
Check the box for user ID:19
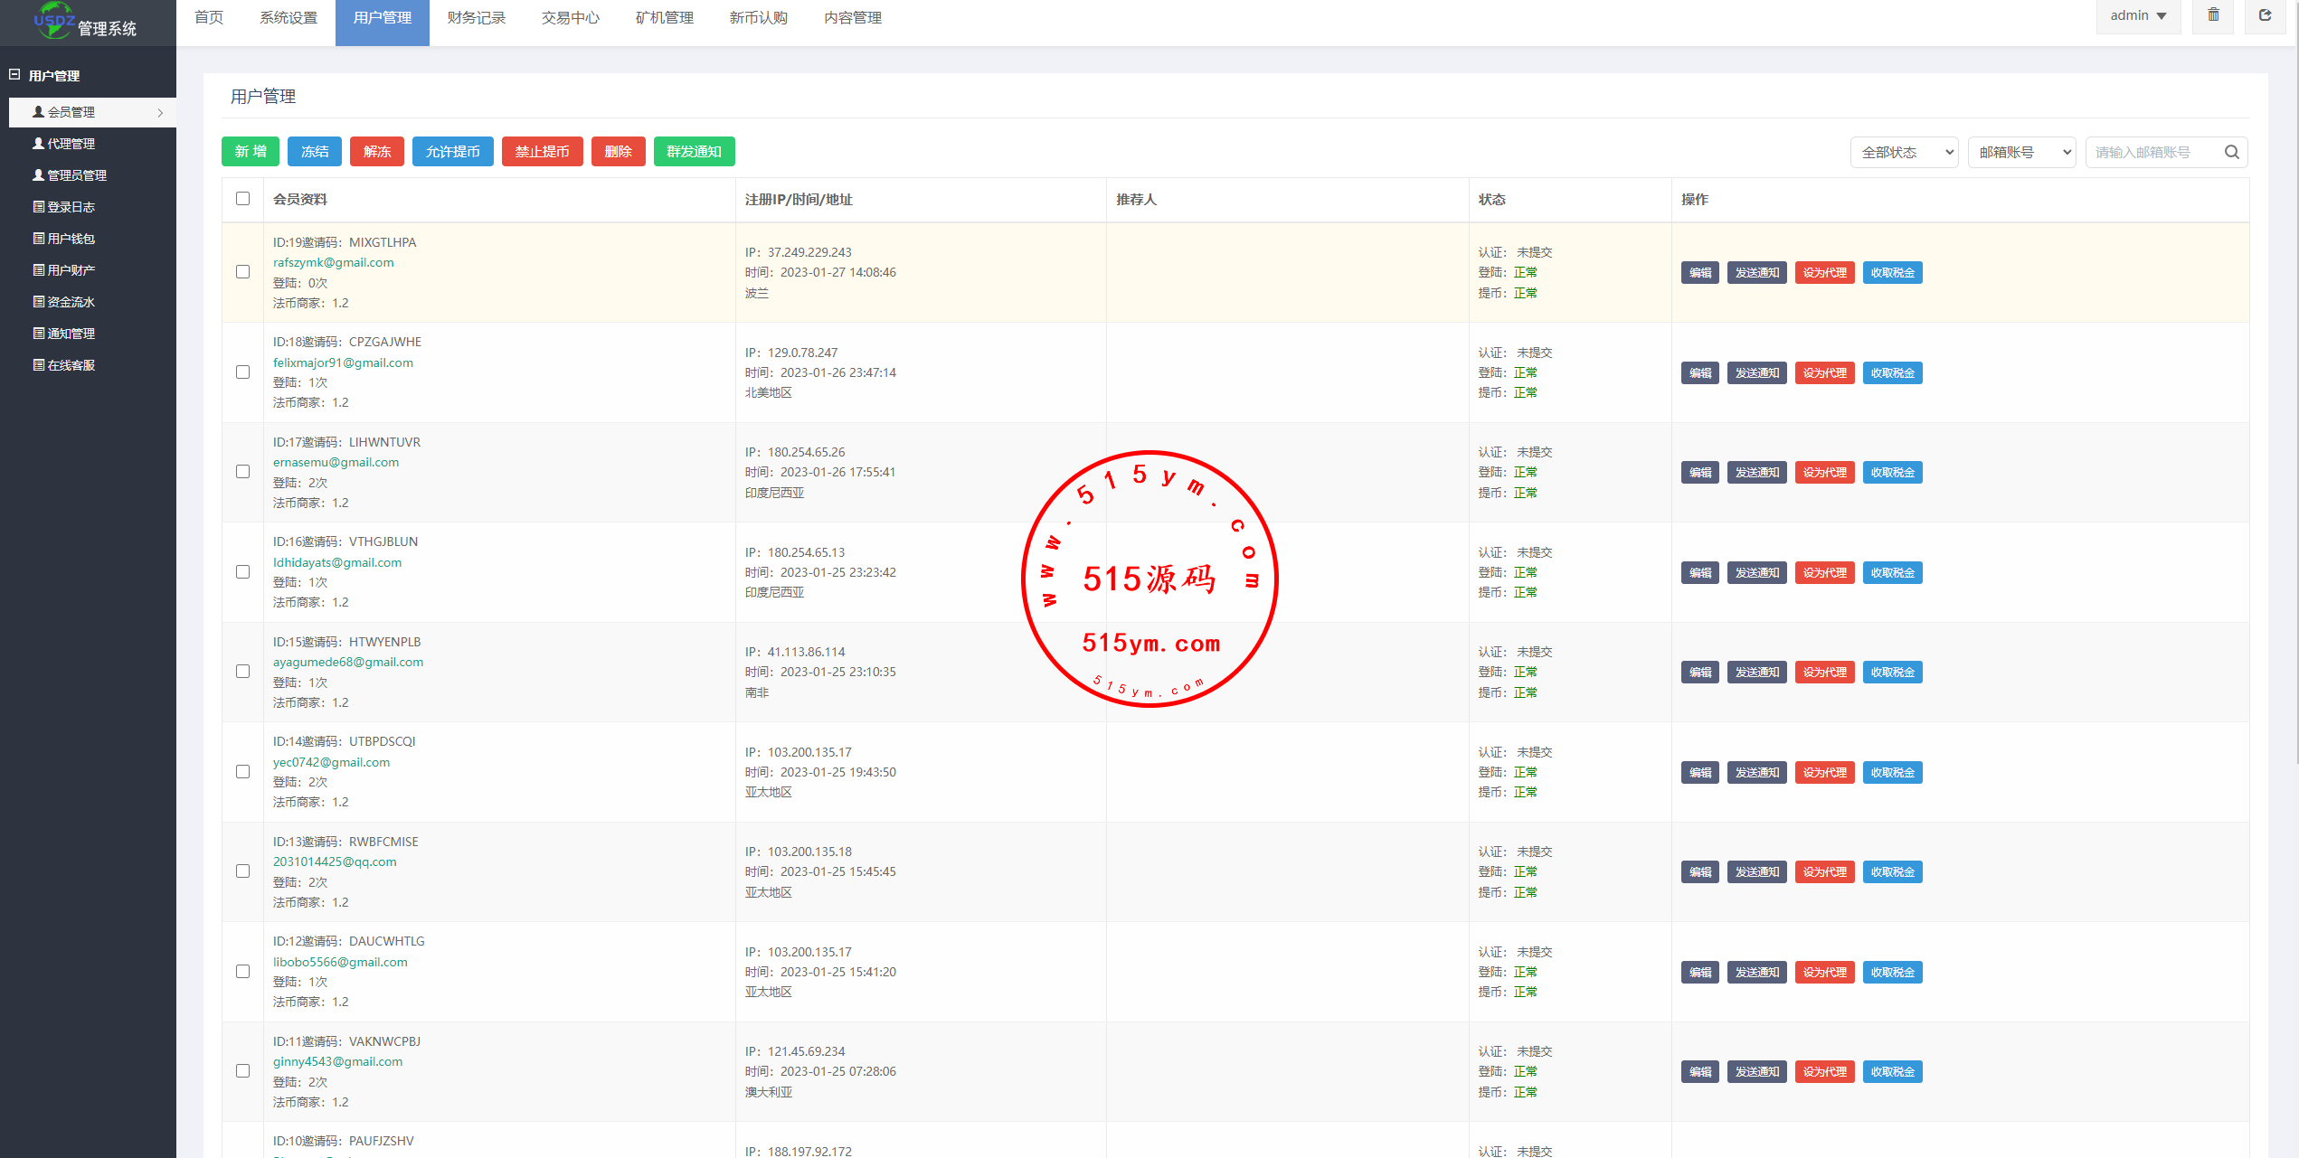point(242,272)
